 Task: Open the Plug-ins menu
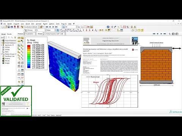[64, 24]
